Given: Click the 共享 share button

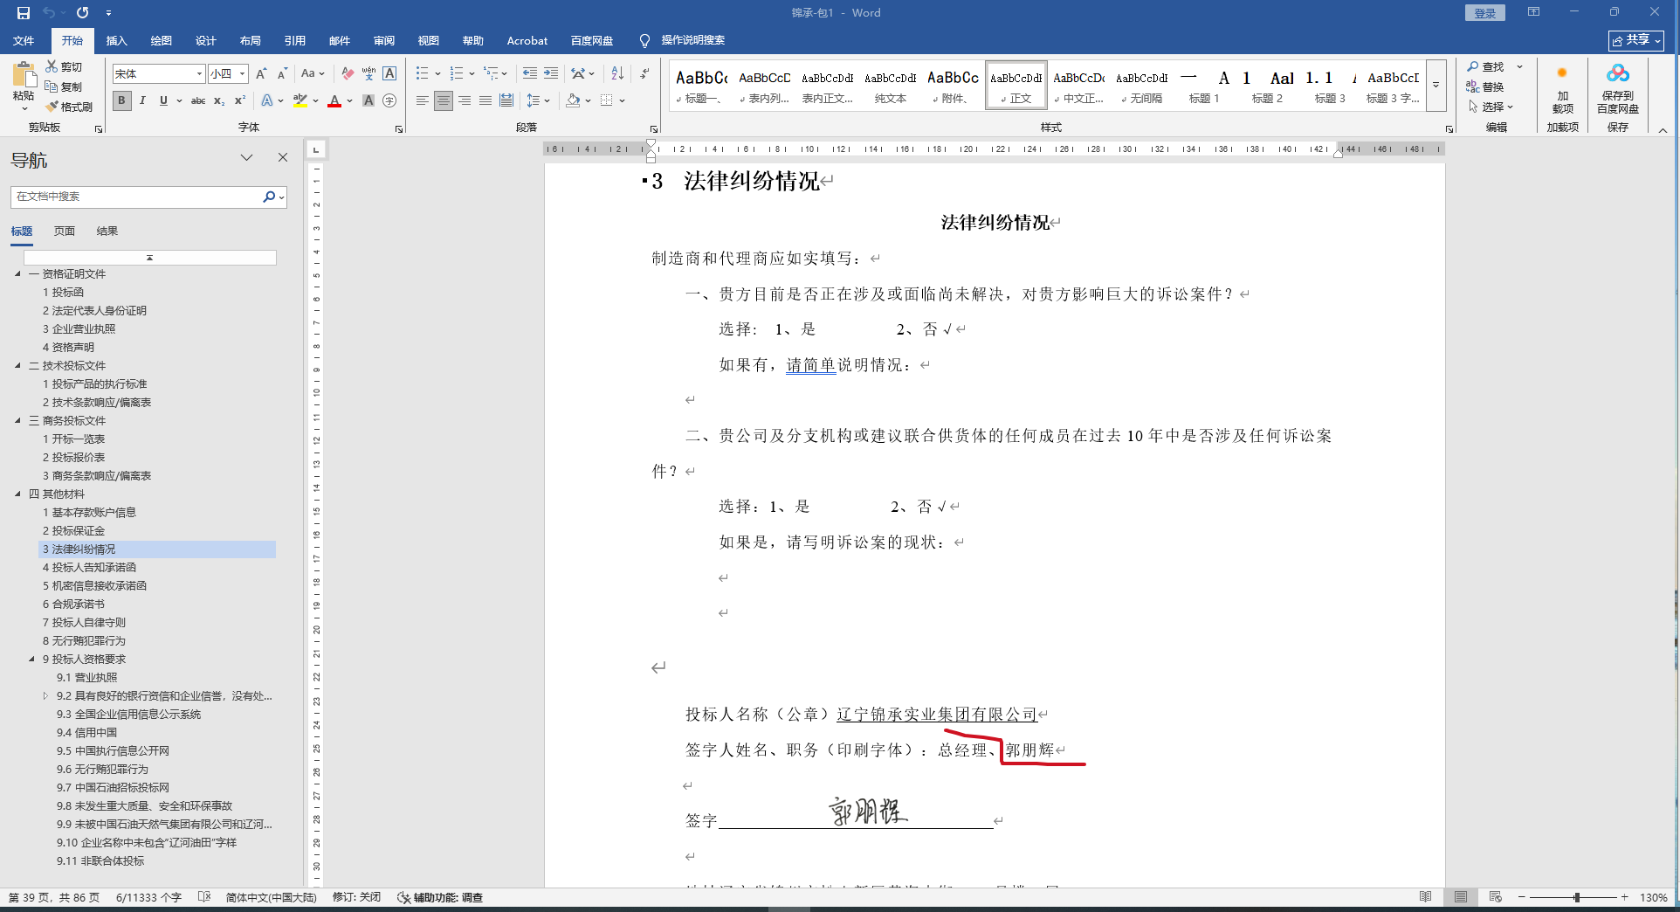Looking at the screenshot, I should point(1636,40).
